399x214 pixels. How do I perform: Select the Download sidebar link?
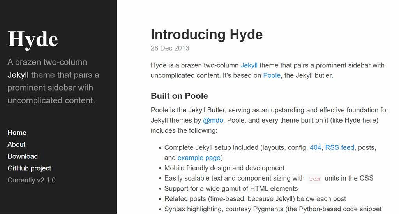click(x=23, y=156)
